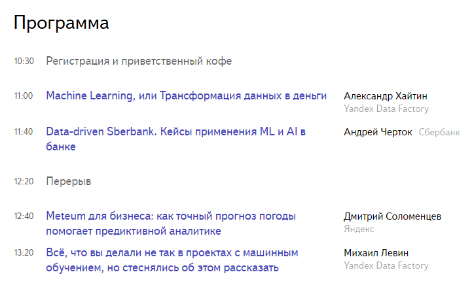Image resolution: width=474 pixels, height=287 pixels.
Task: Click the Сбербank company label Сбербанк
Action: point(439,132)
